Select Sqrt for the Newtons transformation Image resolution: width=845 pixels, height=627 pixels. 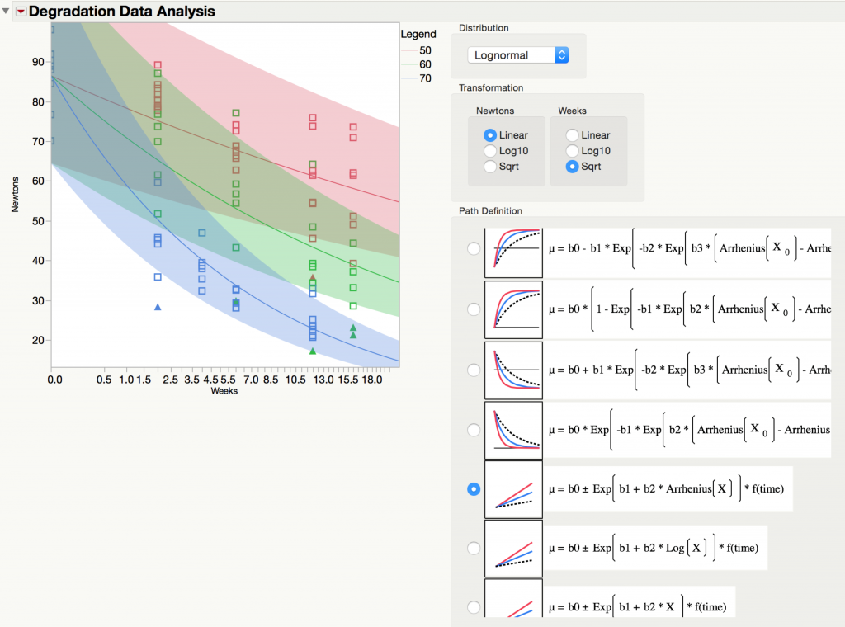coord(490,167)
